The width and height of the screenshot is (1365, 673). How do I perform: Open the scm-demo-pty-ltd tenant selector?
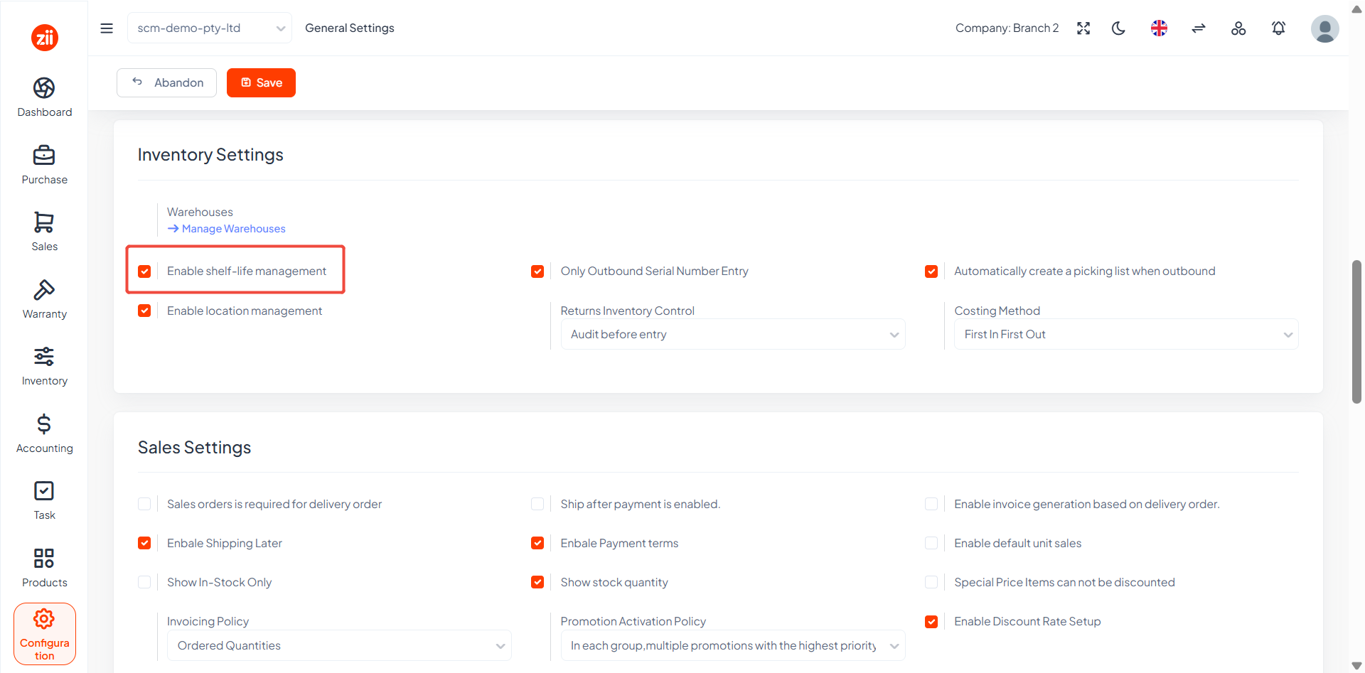(210, 28)
